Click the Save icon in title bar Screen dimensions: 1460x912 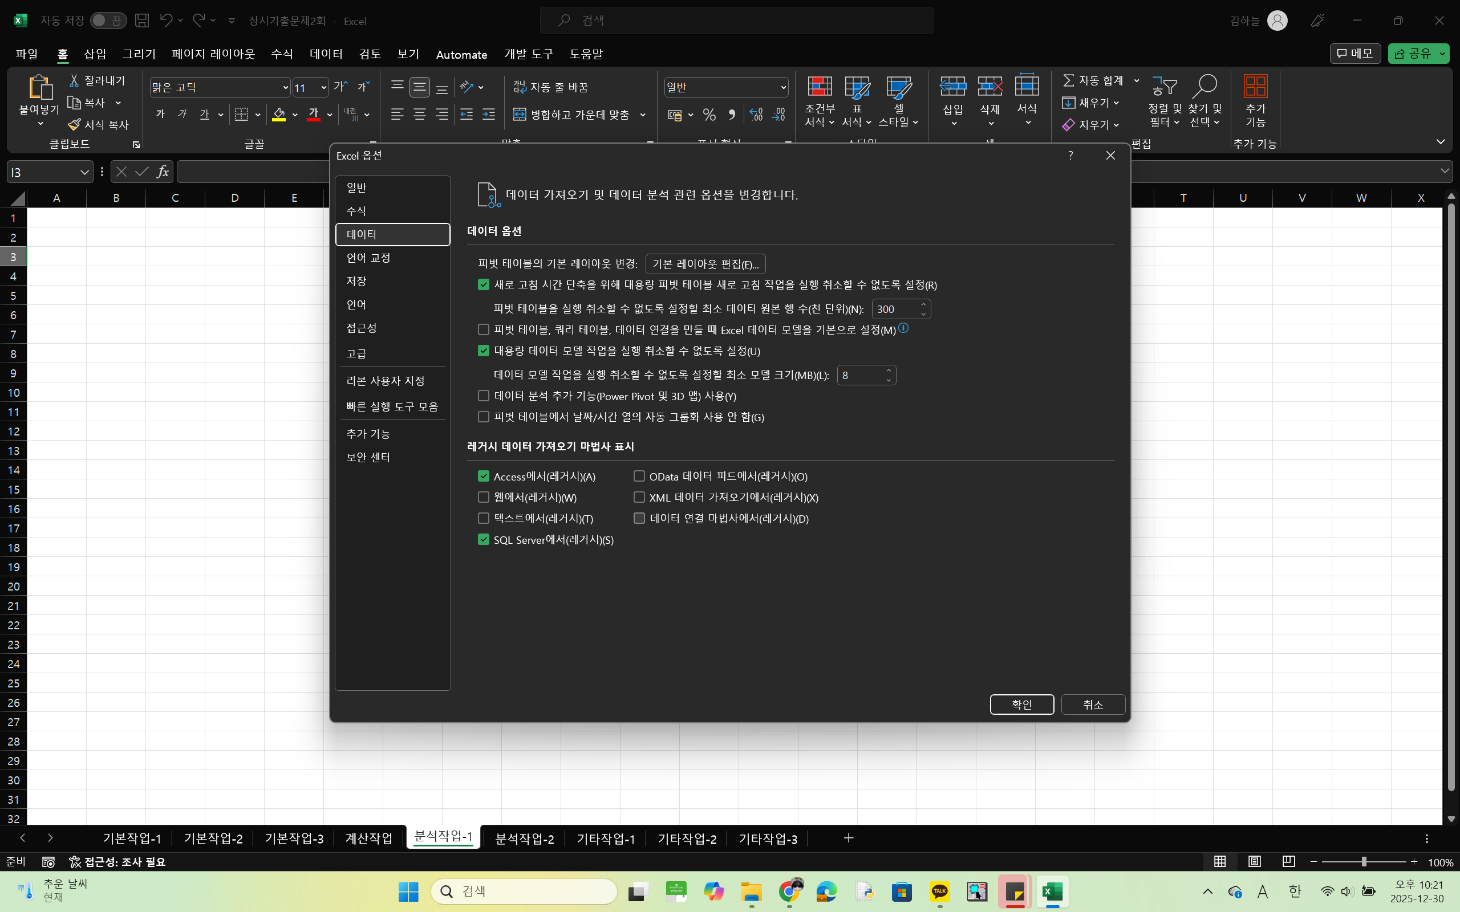click(142, 21)
